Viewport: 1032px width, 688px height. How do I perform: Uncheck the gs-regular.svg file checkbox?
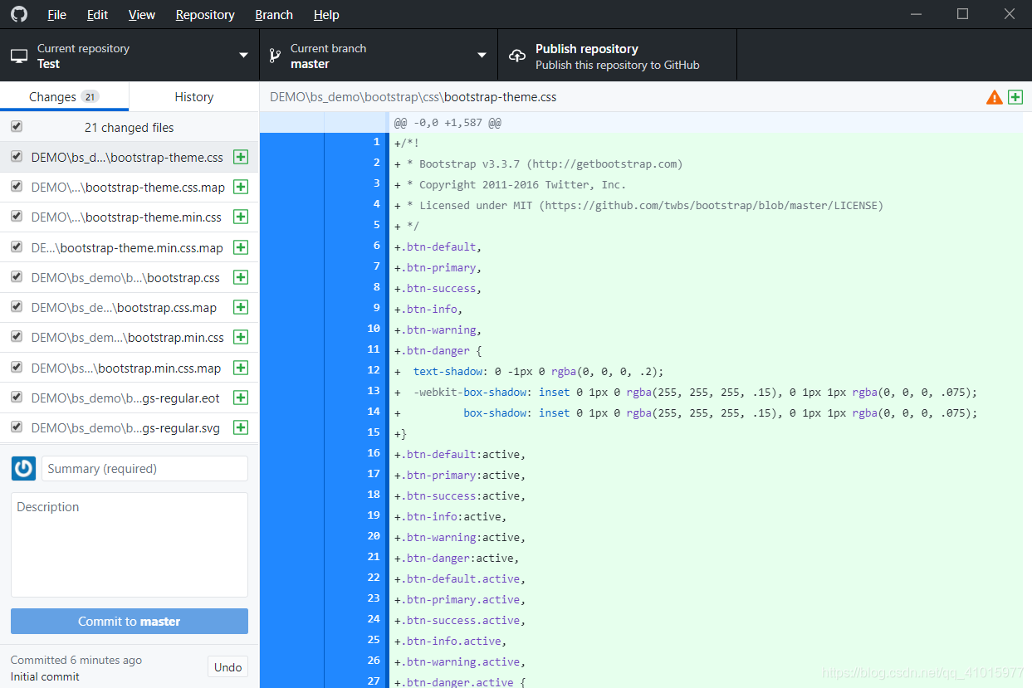(x=17, y=427)
